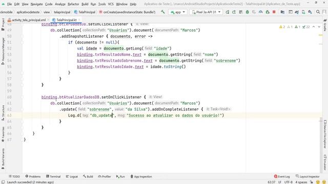This screenshot has height=184, width=328.
Task: Click the Profile app gauge icon
Action: (x=261, y=12)
